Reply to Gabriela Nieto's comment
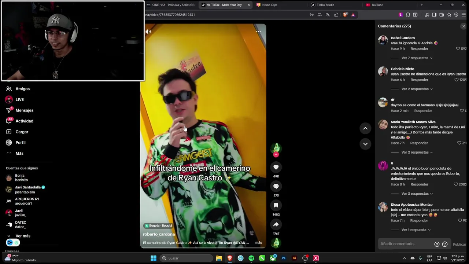This screenshot has height=264, width=469. pos(419,80)
